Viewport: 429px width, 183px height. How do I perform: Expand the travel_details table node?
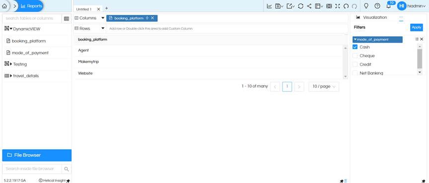pyautogui.click(x=11, y=76)
